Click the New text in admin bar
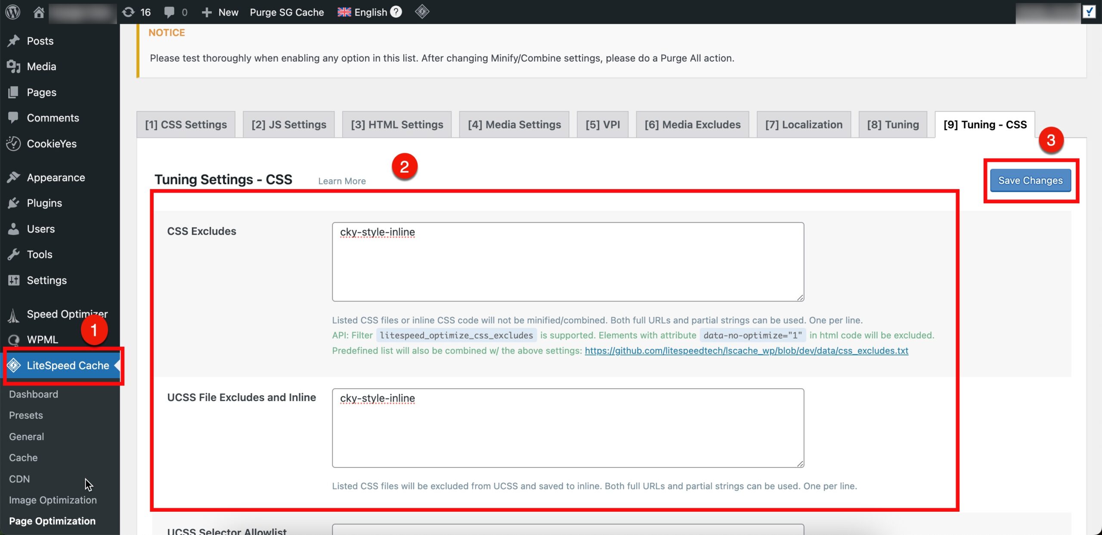1102x535 pixels. (x=228, y=12)
